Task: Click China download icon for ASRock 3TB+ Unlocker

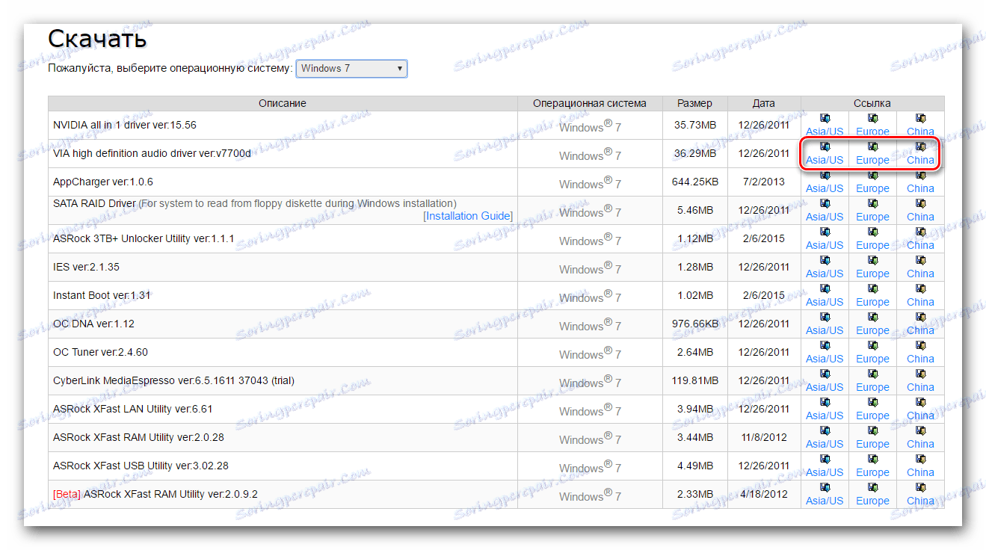Action: point(920,232)
